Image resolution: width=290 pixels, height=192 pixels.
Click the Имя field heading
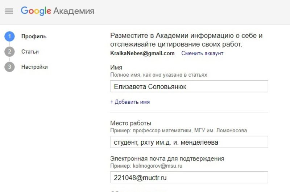[116, 67]
